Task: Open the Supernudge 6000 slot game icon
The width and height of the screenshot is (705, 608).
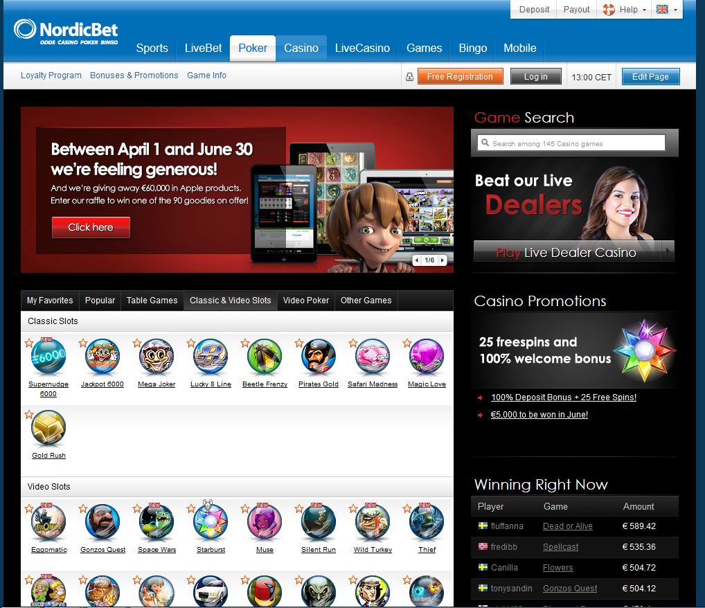Action: pyautogui.click(x=48, y=357)
